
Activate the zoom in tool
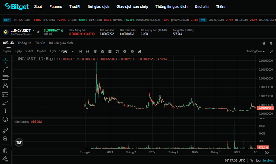click(x=5, y=139)
